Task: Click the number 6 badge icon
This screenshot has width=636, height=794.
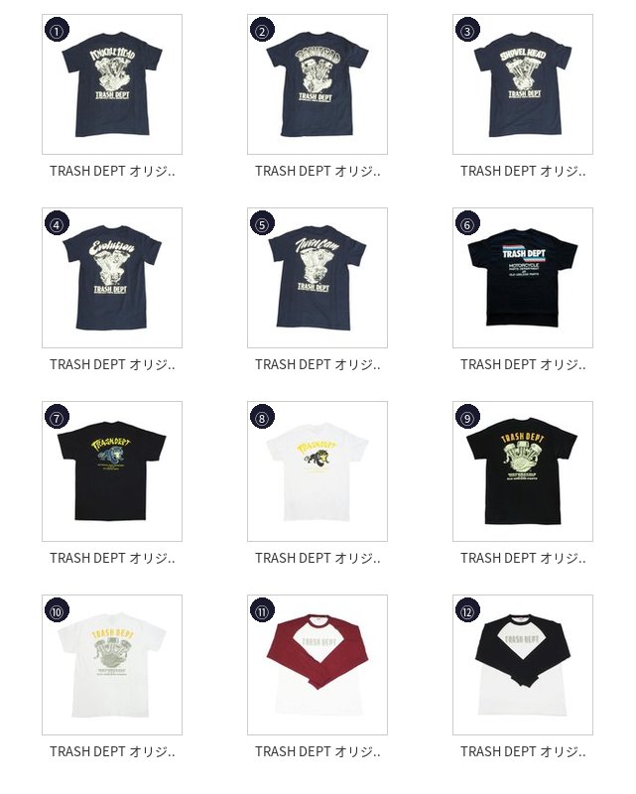Action: pyautogui.click(x=467, y=223)
